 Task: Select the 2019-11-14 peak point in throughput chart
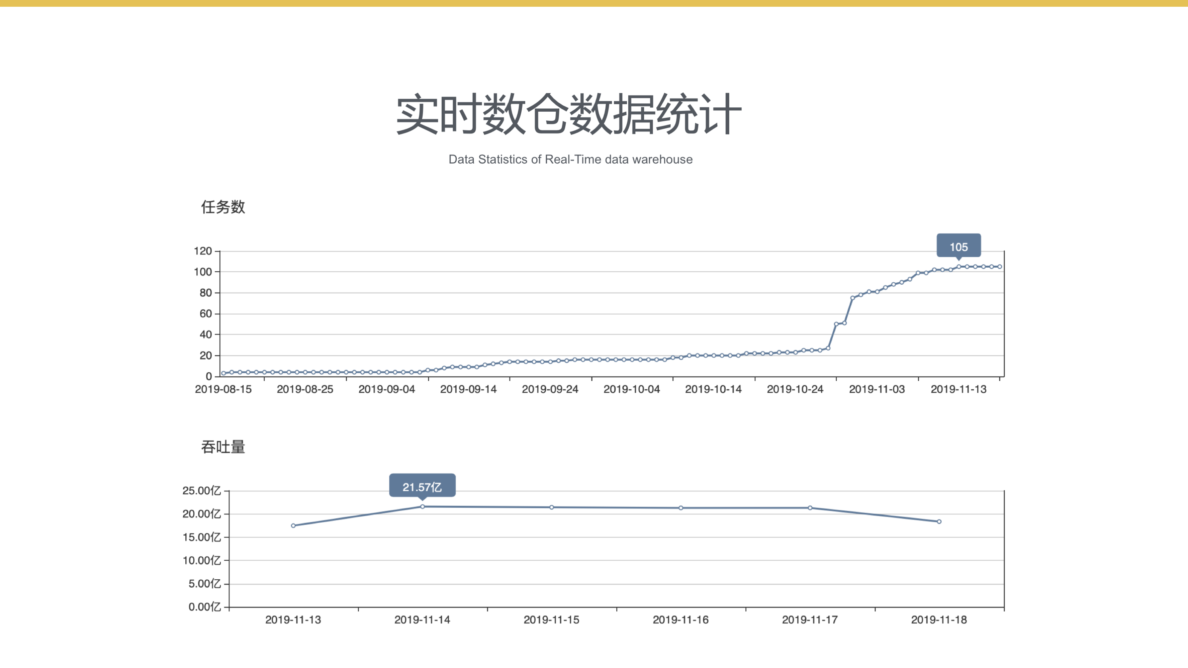[x=422, y=507]
